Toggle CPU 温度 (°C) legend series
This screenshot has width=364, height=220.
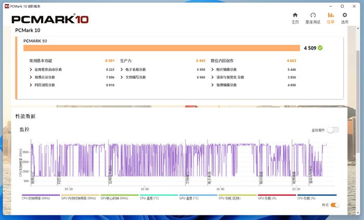tap(159, 197)
